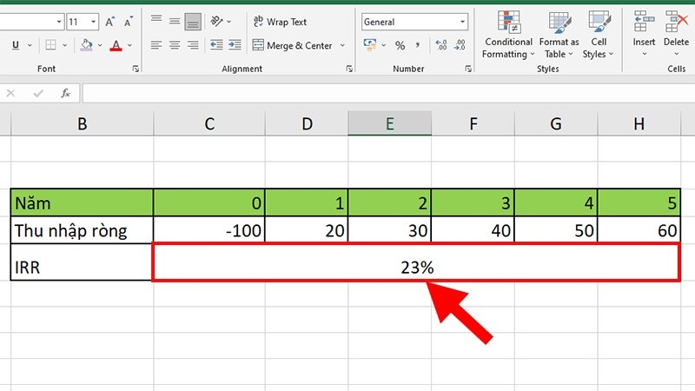Click the Insert Function fx button

pos(65,93)
